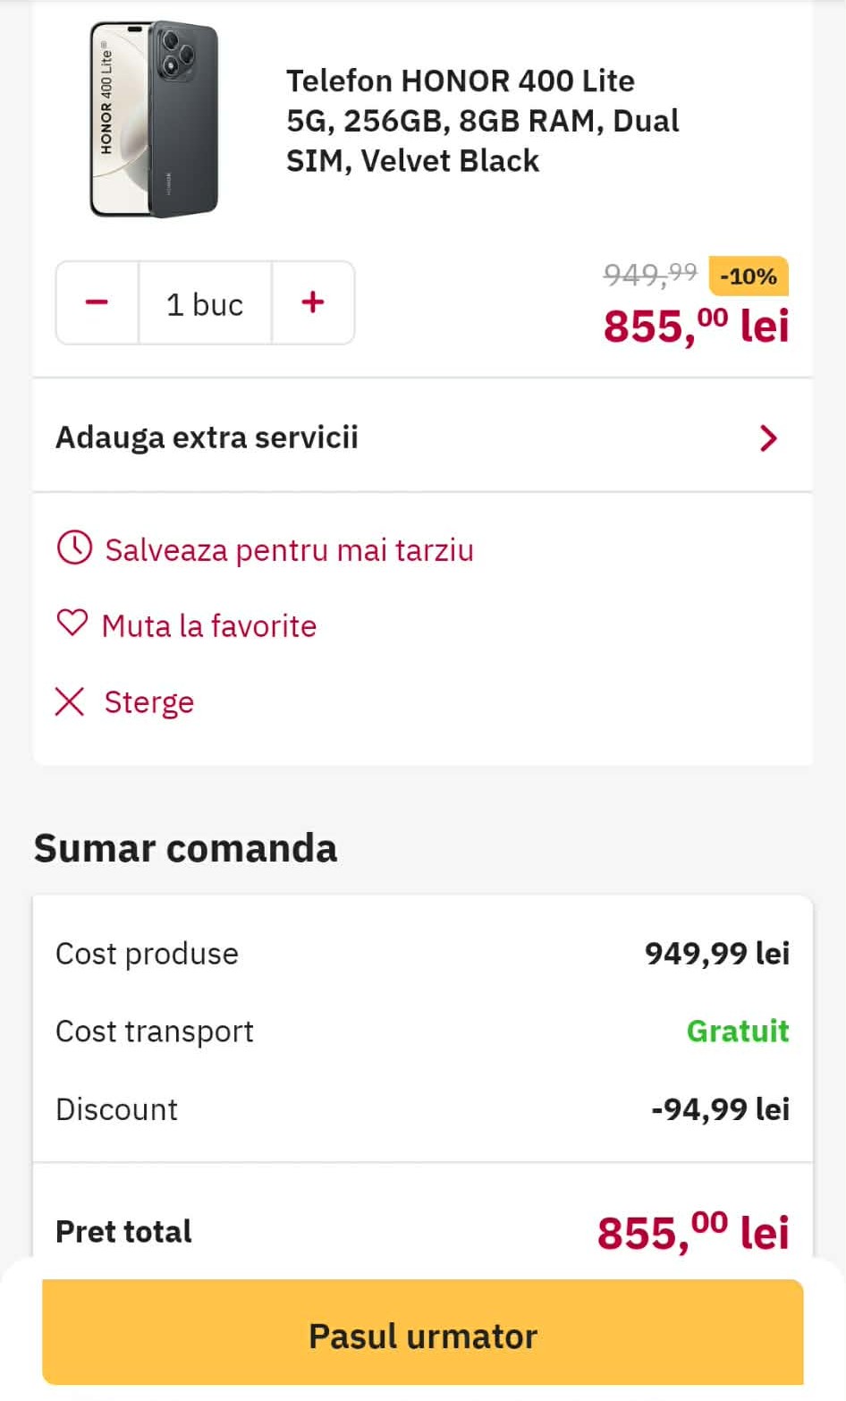The height and width of the screenshot is (1401, 846).
Task: Click the green Gratuit transport text
Action: 738,1032
